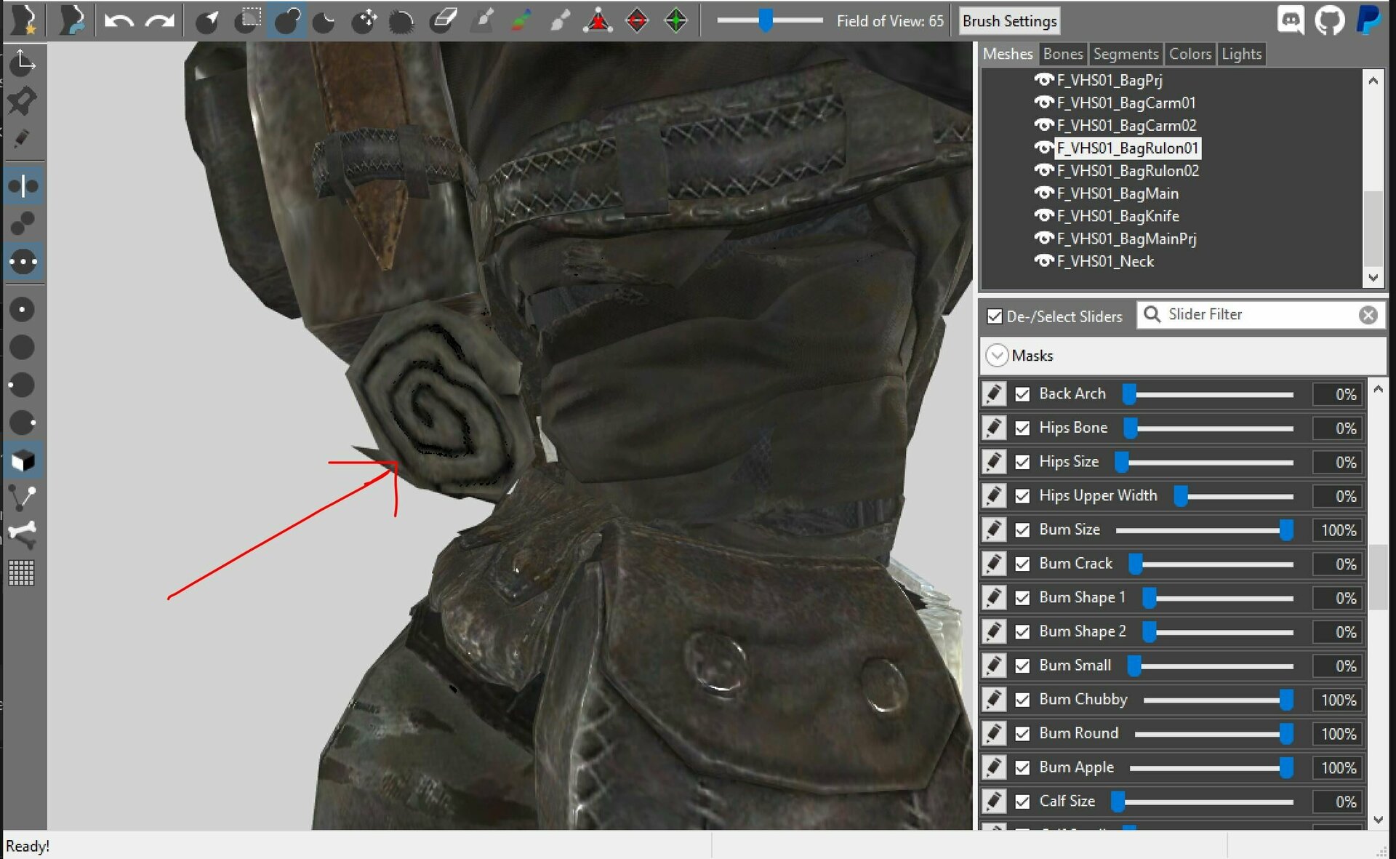
Task: Click the Load Project icon
Action: coord(71,20)
